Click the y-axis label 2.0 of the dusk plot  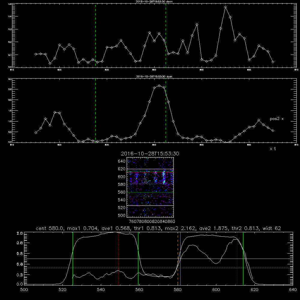tap(10, 100)
